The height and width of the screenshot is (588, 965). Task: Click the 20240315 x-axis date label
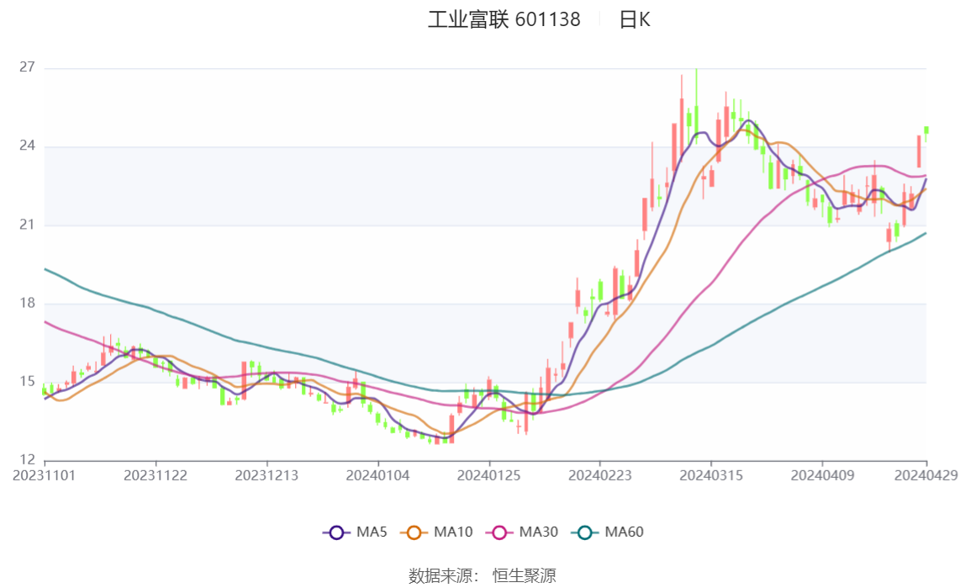(711, 475)
